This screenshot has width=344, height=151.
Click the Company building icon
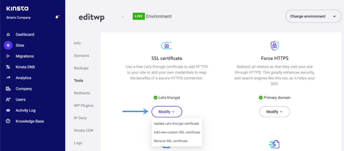[8, 89]
